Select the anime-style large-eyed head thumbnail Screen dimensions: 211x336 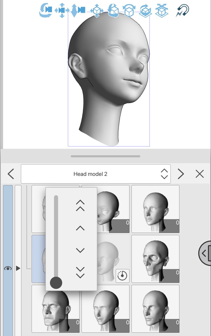[113, 209]
